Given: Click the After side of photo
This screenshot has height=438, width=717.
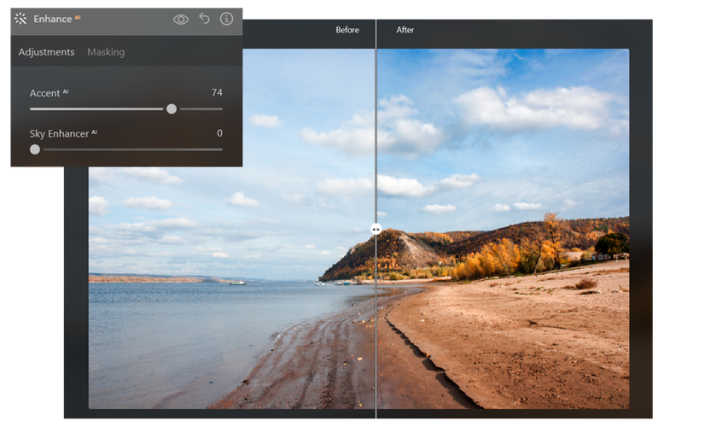Looking at the screenshot, I should [x=503, y=229].
